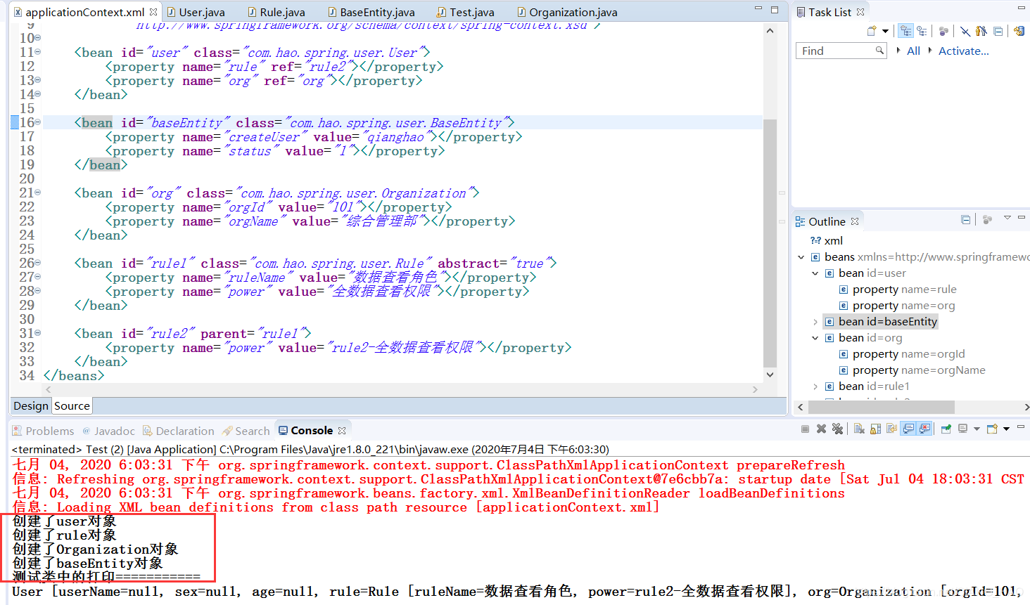Switch Task List to Scheduled presentation

pos(921,31)
